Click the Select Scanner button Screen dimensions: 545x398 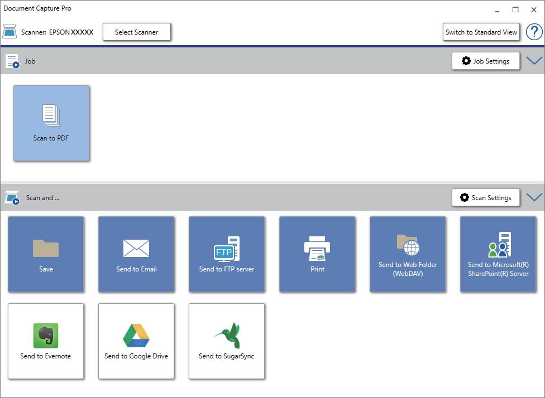137,32
